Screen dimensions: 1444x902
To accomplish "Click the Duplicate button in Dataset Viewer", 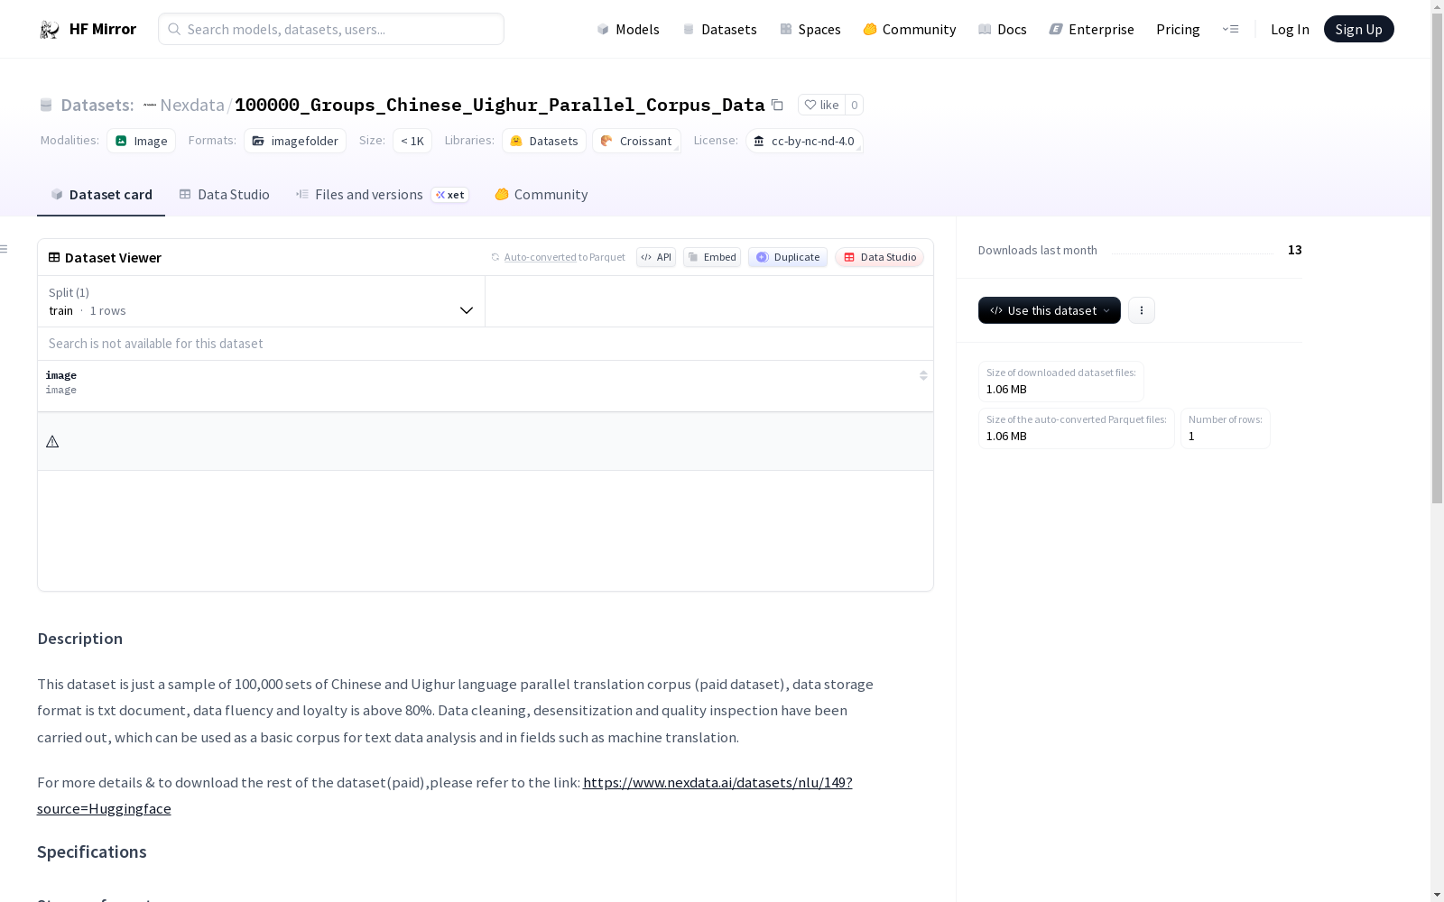I will coord(788,257).
